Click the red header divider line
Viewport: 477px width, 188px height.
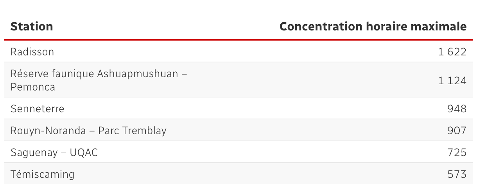tap(238, 39)
